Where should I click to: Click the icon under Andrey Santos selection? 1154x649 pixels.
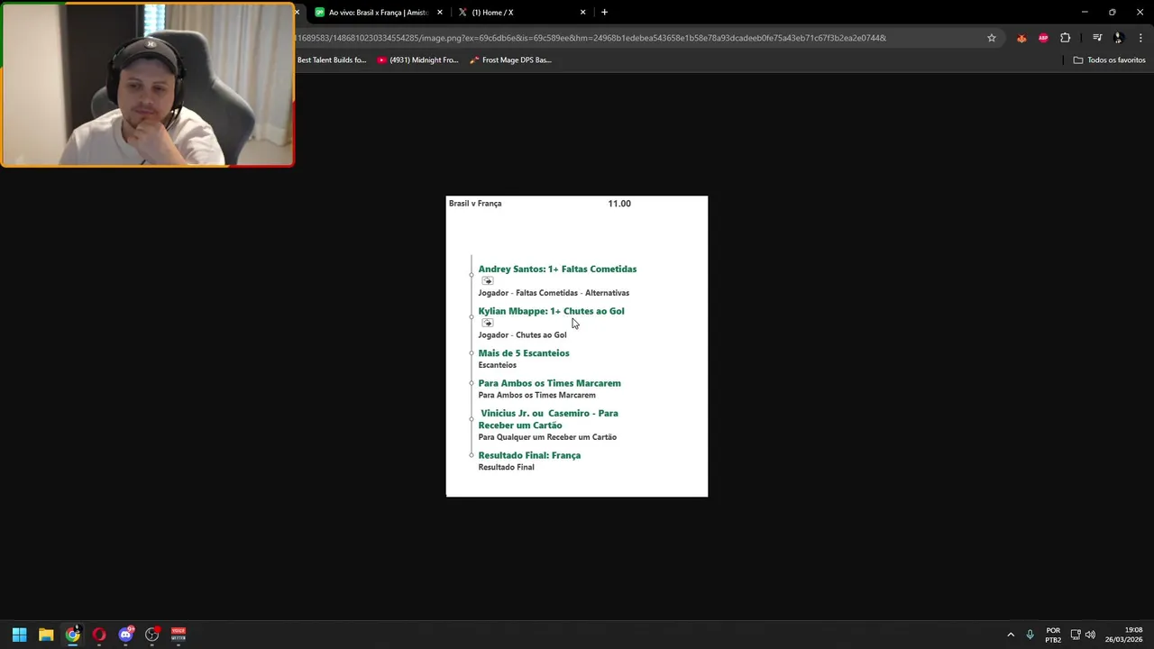tap(488, 281)
